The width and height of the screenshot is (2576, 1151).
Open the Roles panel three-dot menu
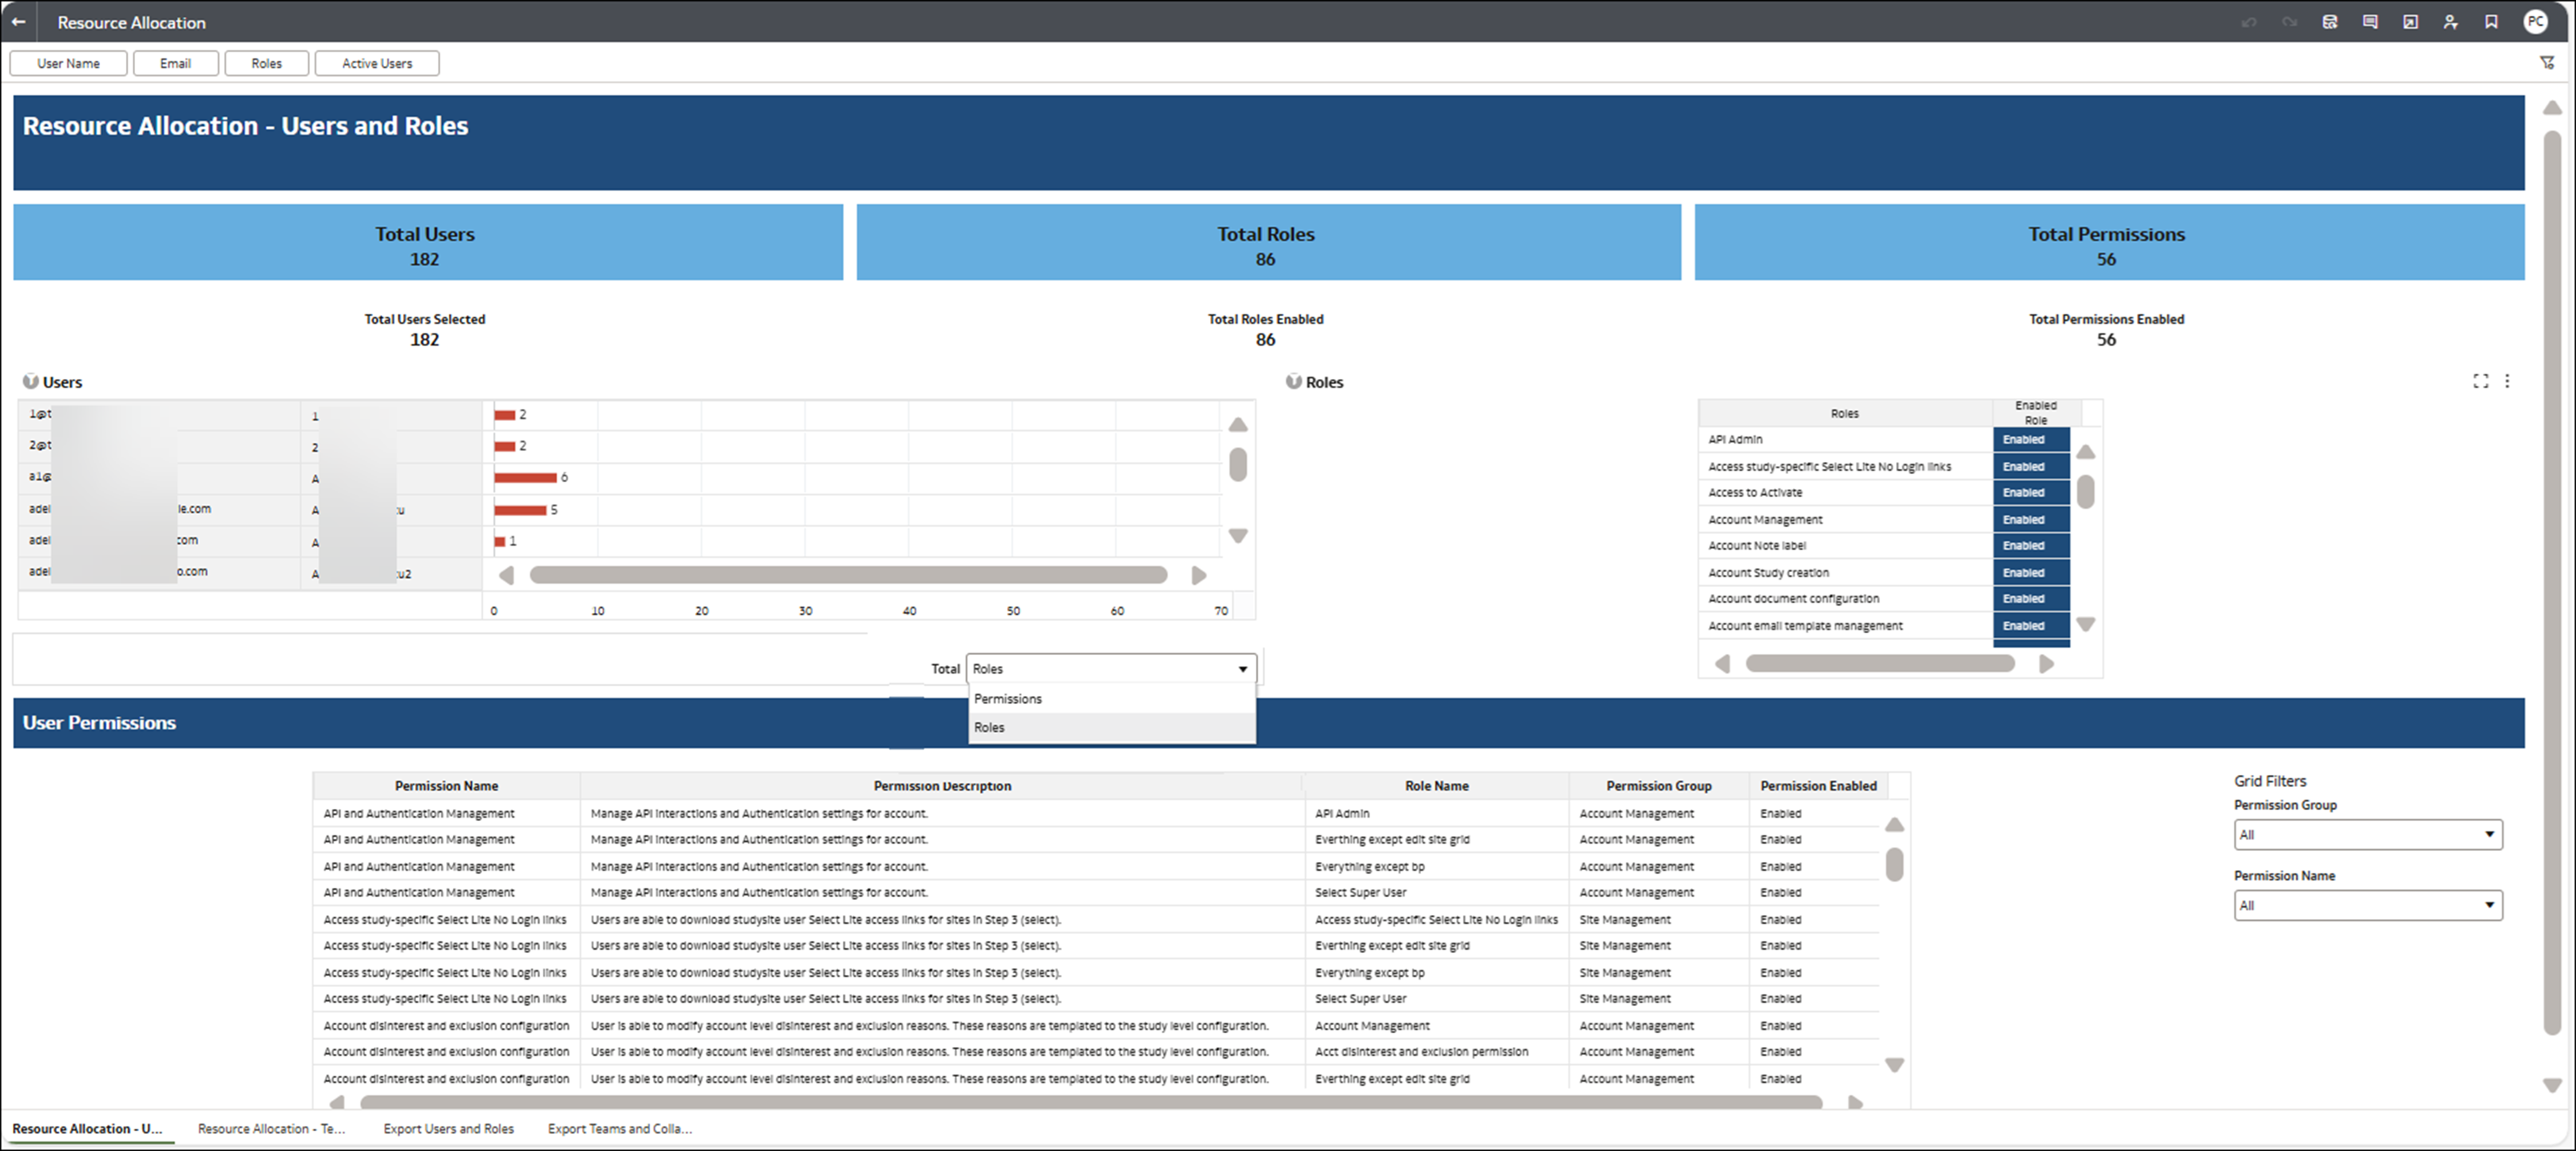tap(2506, 381)
